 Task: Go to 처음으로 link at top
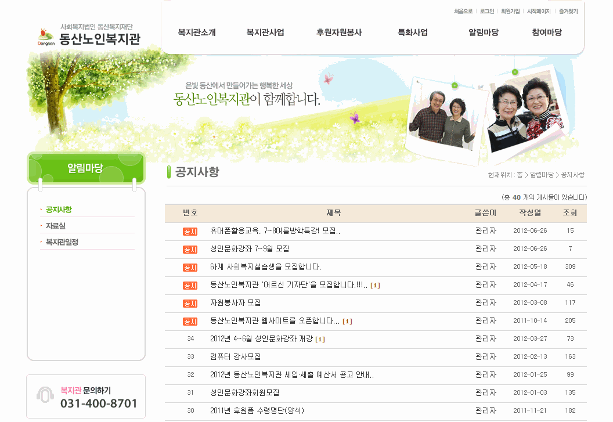(463, 12)
